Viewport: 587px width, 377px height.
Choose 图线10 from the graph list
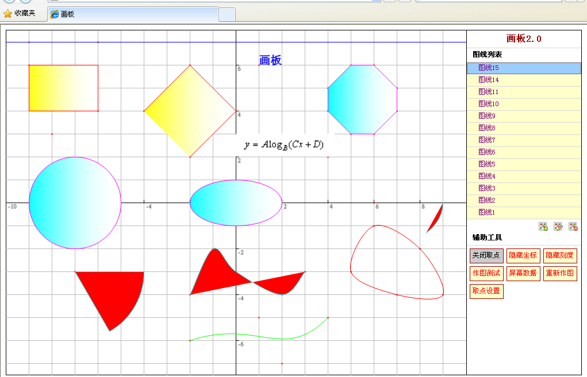[488, 104]
